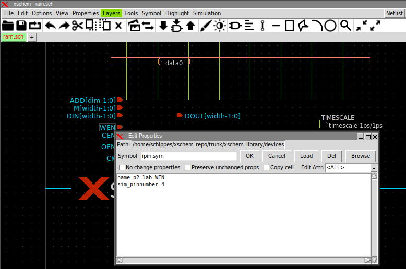
Task: Add a new tab with plus button
Action: click(x=32, y=37)
